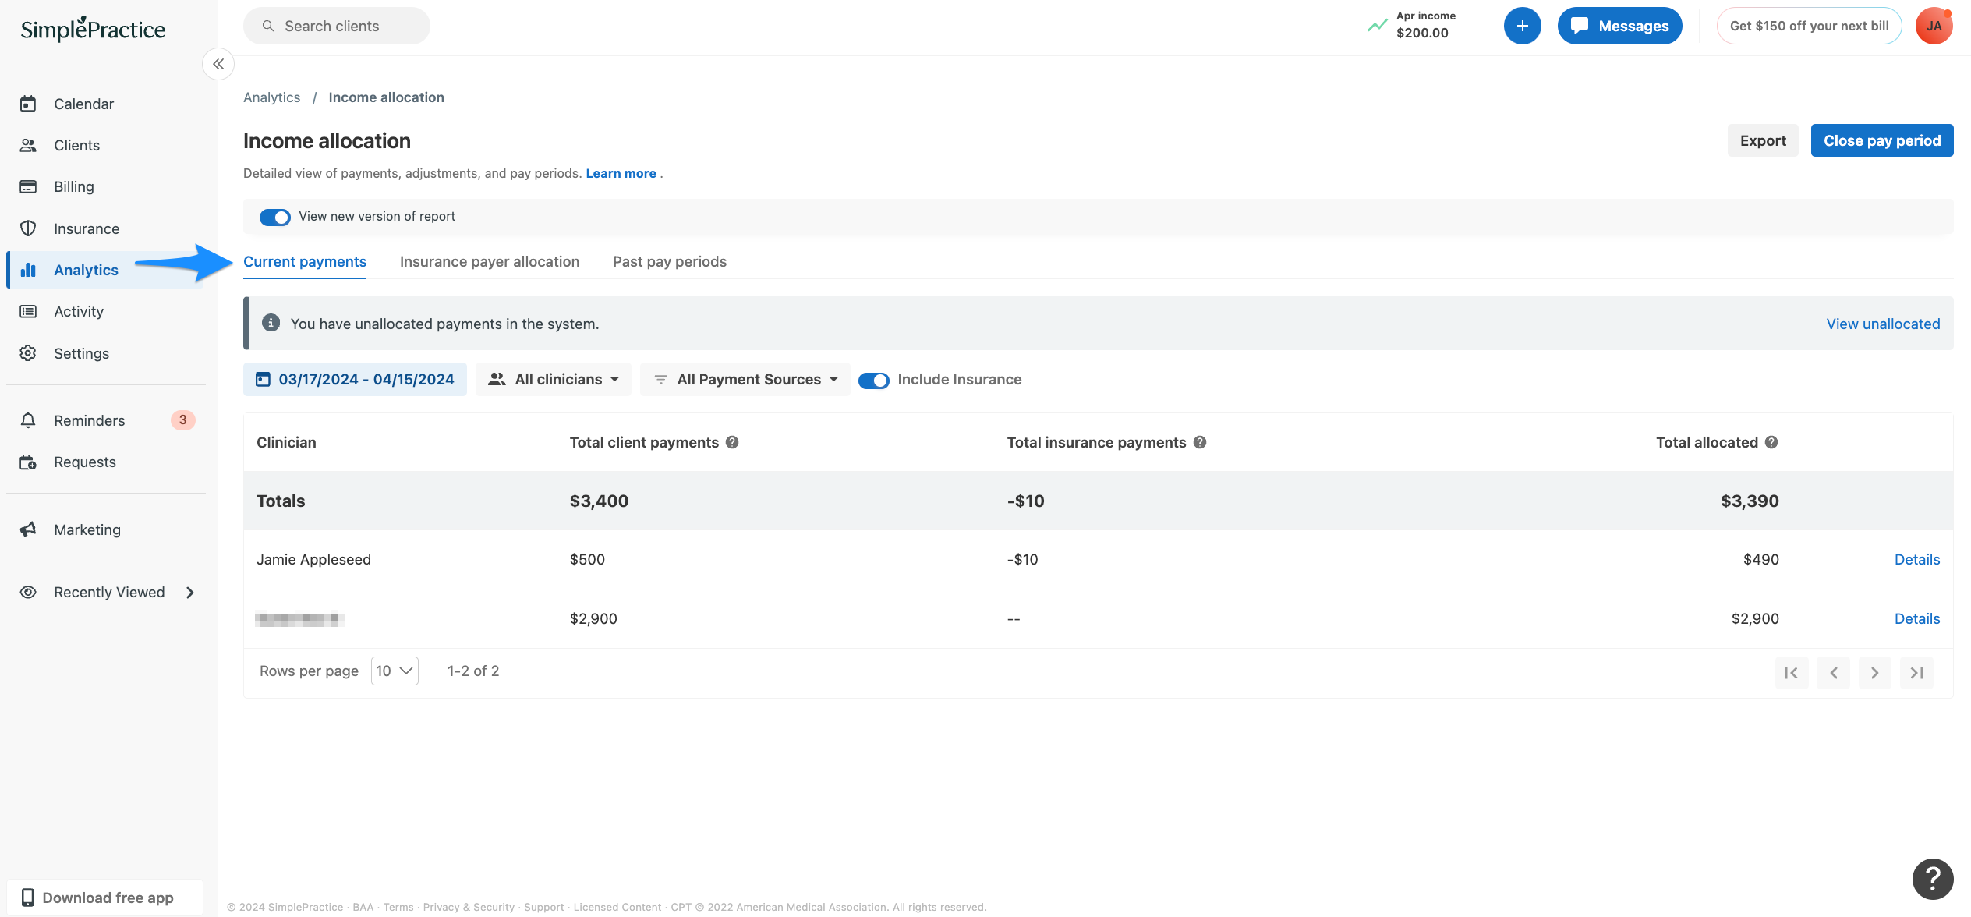This screenshot has height=917, width=1971.
Task: Click Learn more link
Action: click(x=621, y=173)
